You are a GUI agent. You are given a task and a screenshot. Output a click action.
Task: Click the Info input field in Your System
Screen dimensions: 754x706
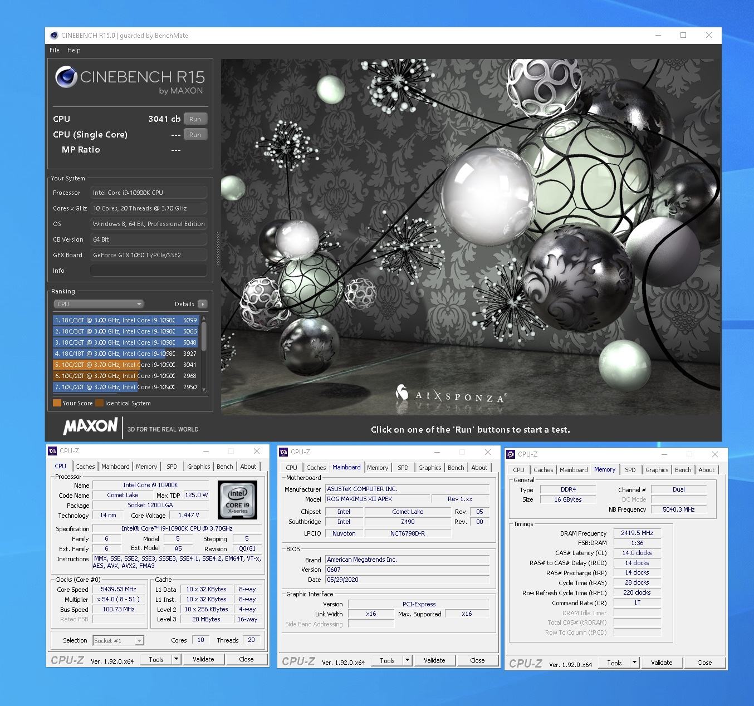pyautogui.click(x=149, y=271)
